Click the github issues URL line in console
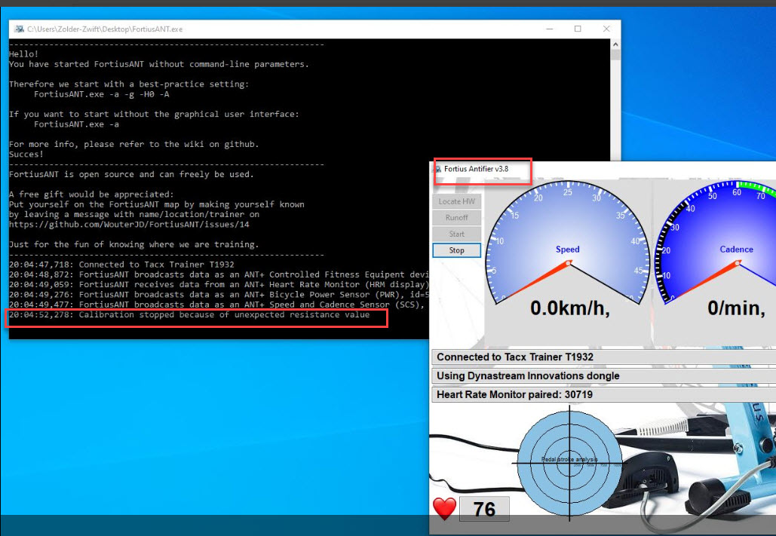This screenshot has width=776, height=536. point(129,225)
